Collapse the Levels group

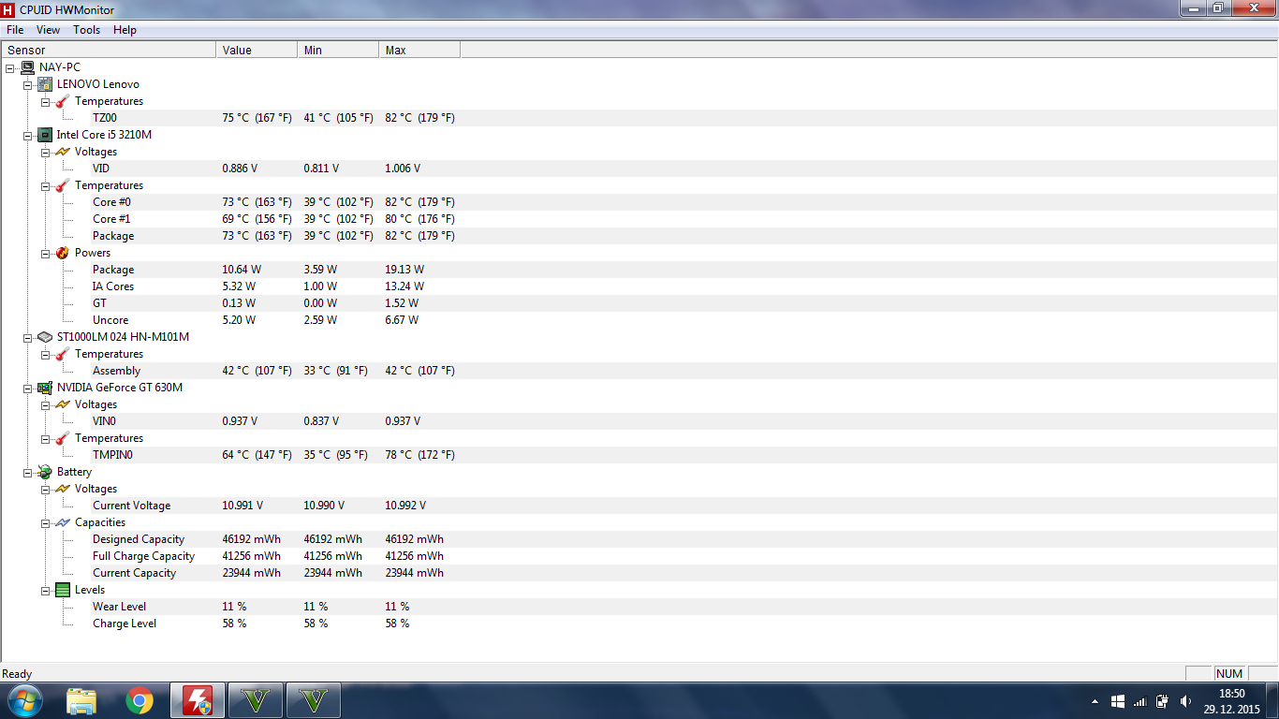tap(45, 590)
